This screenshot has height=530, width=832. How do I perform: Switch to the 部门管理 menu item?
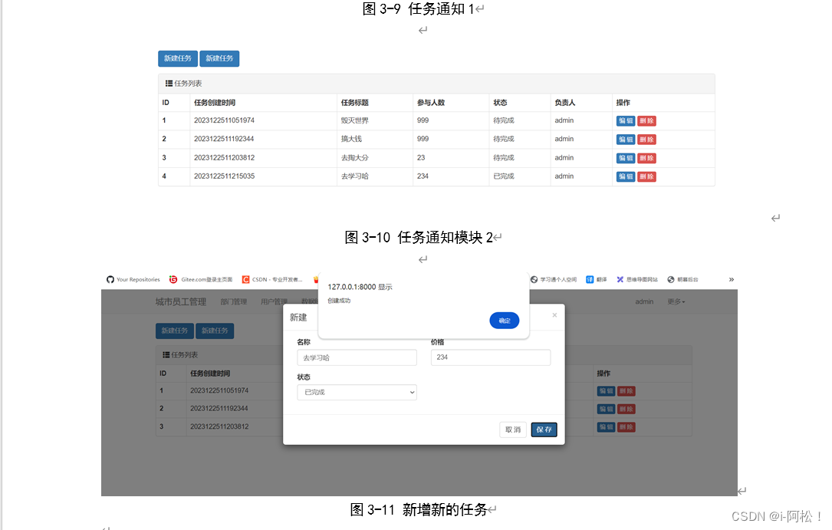tap(235, 301)
